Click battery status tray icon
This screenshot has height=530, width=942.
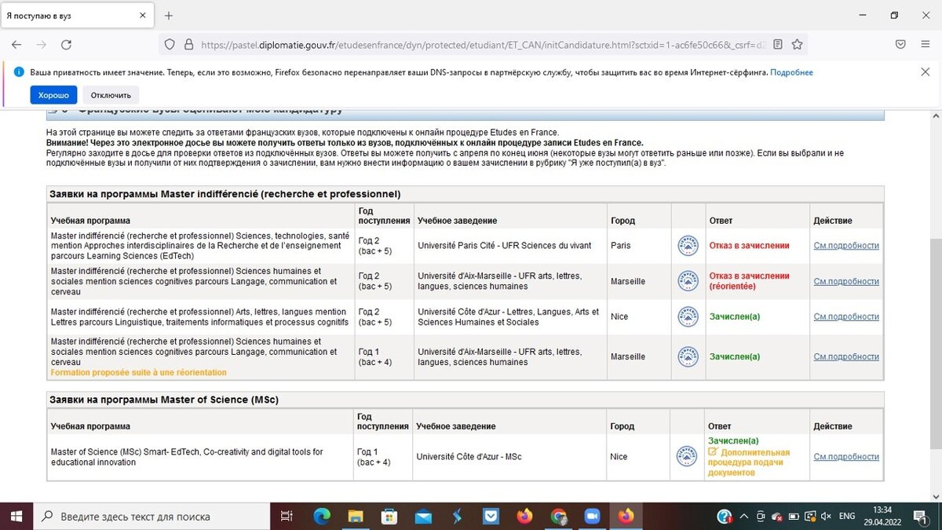[794, 516]
